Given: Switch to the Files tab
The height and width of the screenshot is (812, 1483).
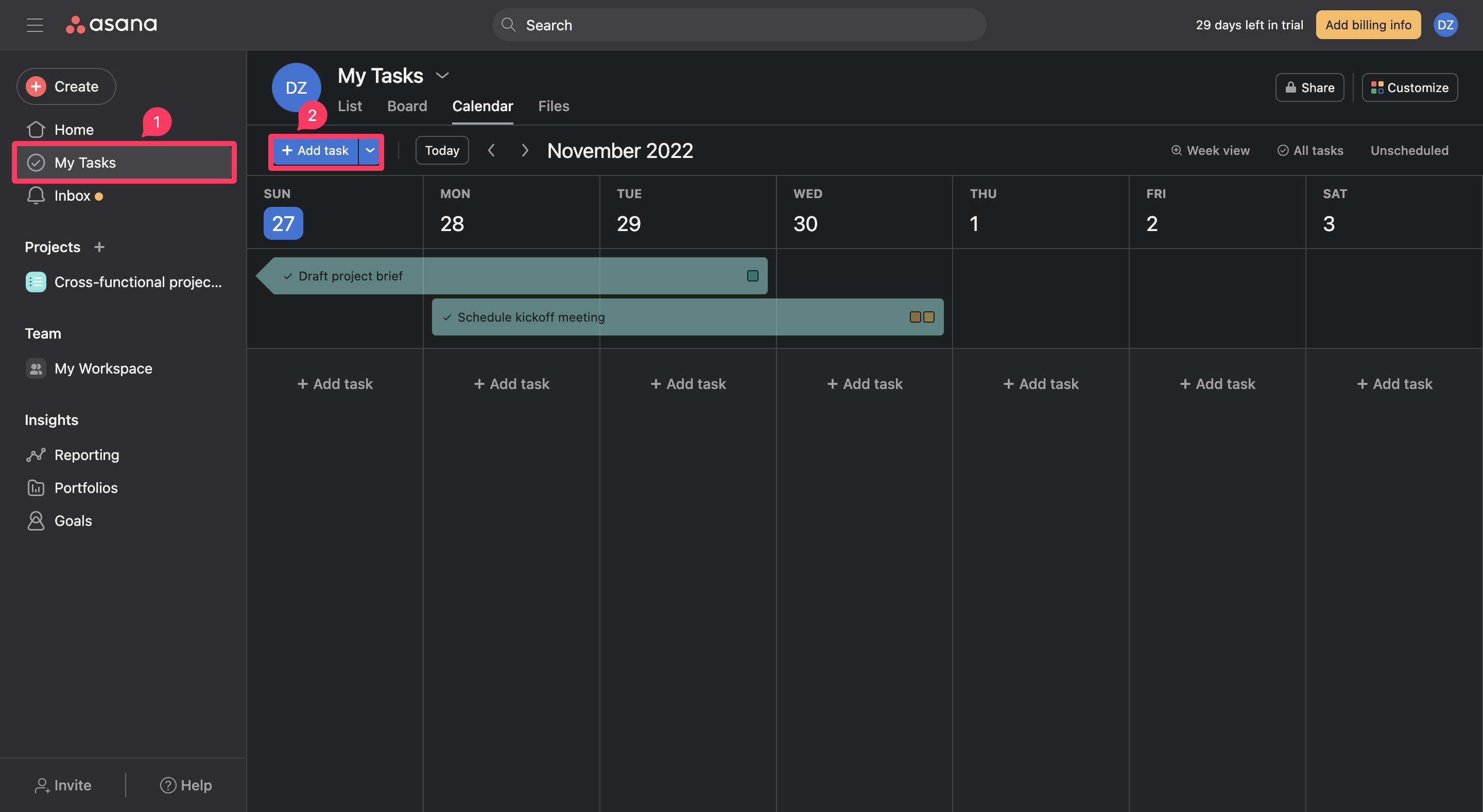Looking at the screenshot, I should point(553,106).
